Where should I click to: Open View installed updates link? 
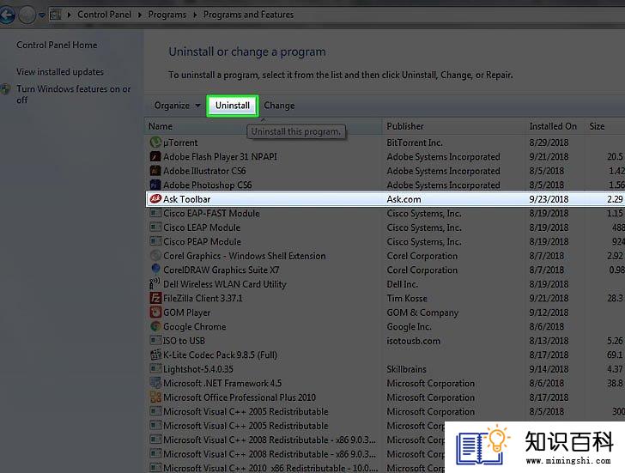coord(60,72)
